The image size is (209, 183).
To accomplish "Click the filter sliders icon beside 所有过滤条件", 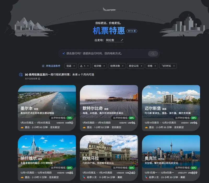I will 43,66.
